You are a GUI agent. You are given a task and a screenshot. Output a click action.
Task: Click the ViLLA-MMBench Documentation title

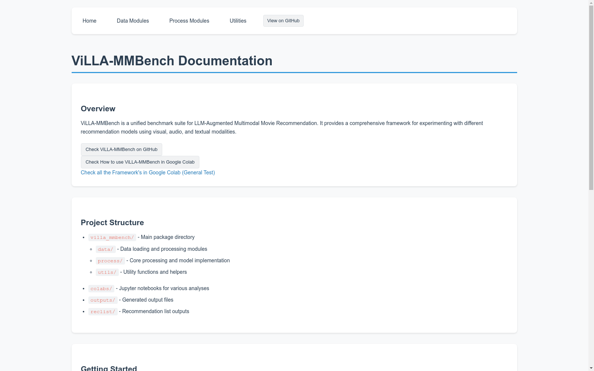172,61
